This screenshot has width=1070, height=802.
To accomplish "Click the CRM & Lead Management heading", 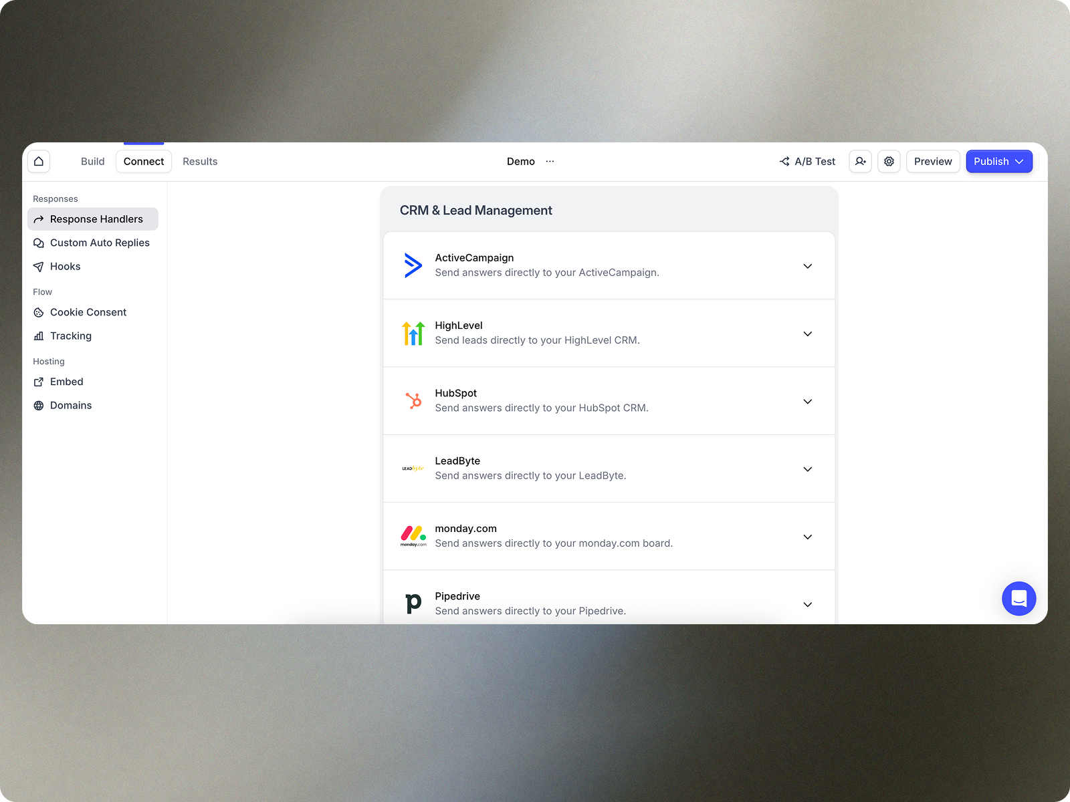I will 476,211.
